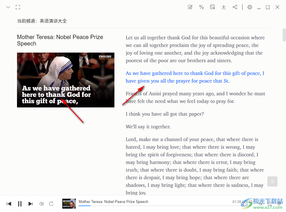Screen dimensions: 286x212
Task: Open the 1x playback speed selector
Action: 260,204
